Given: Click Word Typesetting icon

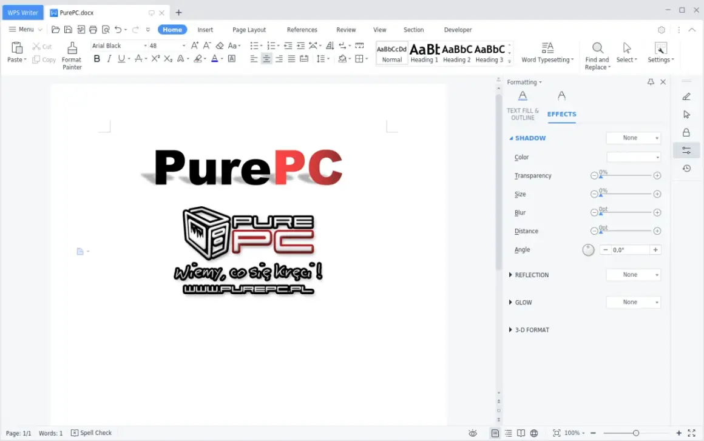Looking at the screenshot, I should click(x=547, y=47).
